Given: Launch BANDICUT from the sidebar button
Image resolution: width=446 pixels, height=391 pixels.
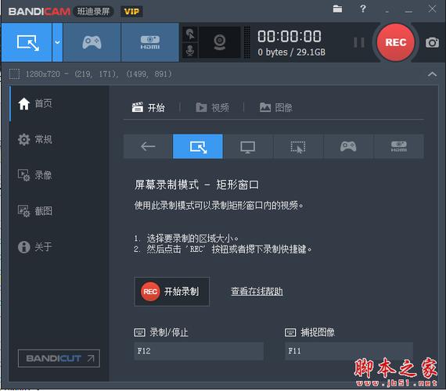Looking at the screenshot, I should point(59,358).
